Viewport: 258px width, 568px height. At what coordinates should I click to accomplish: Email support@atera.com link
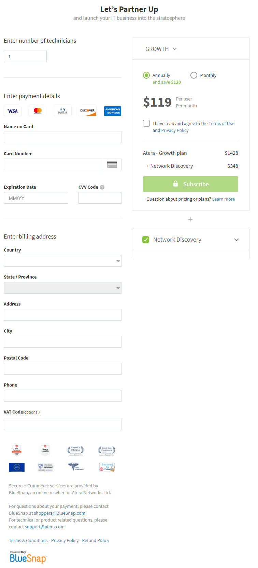pos(45,527)
